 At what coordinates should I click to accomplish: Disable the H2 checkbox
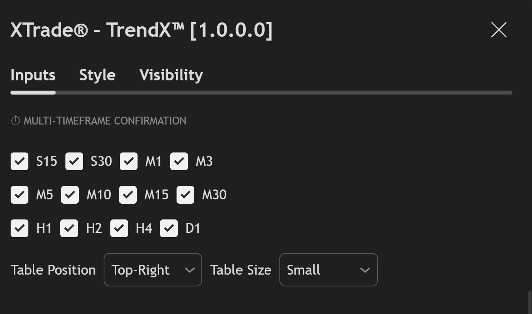69,228
